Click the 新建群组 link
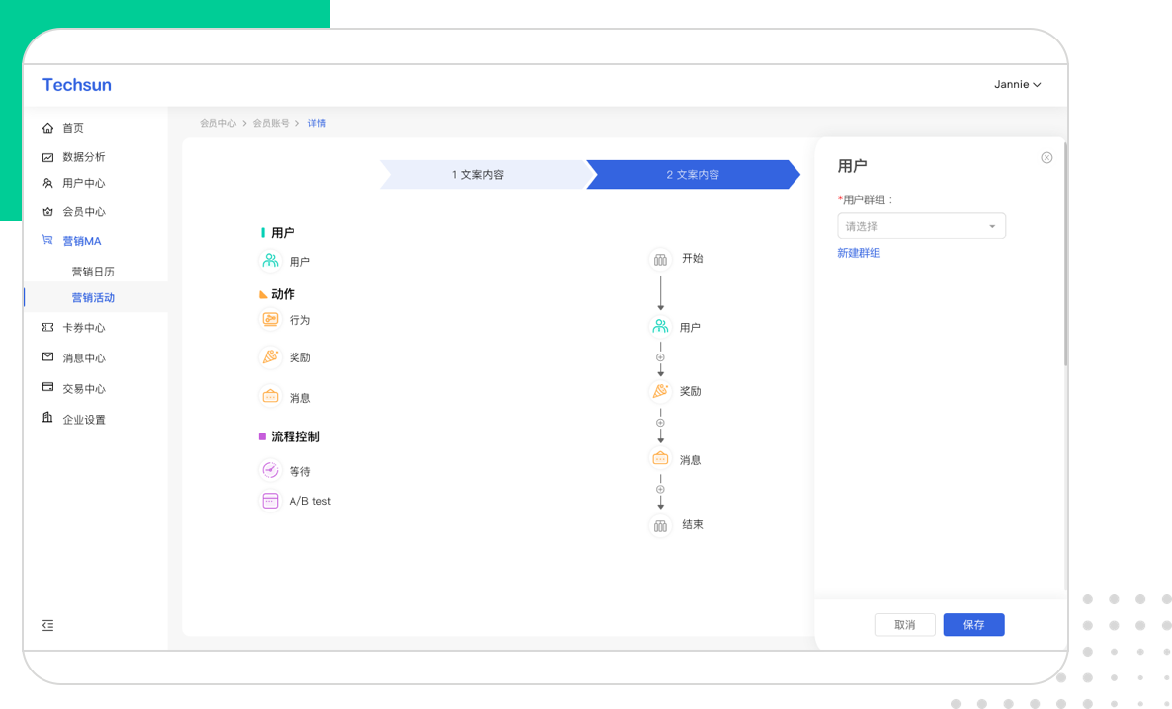1172x709 pixels. click(859, 253)
